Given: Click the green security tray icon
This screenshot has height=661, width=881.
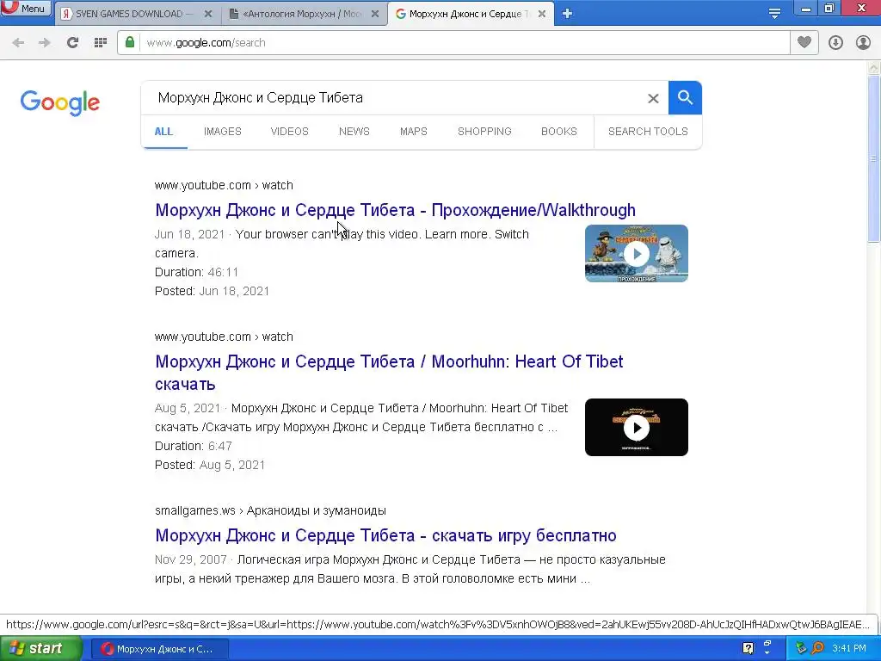Looking at the screenshot, I should [x=801, y=649].
